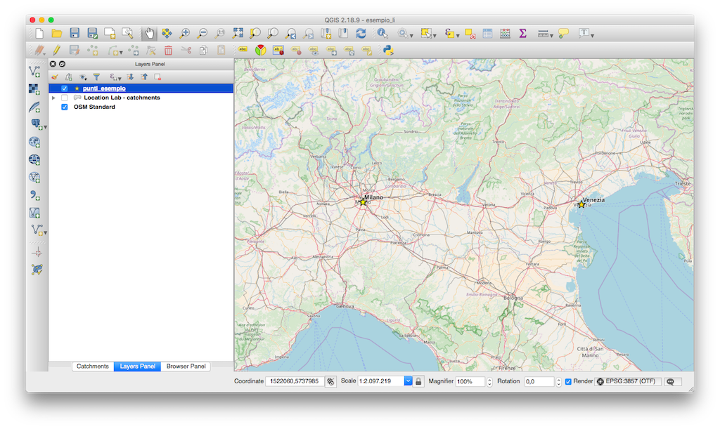This screenshot has height=429, width=720.
Task: Enable Location Lab - catchments group
Action: (x=64, y=98)
